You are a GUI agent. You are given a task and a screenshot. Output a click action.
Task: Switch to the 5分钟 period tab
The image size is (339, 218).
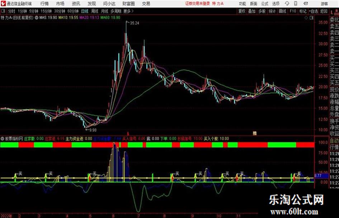(x=34, y=11)
